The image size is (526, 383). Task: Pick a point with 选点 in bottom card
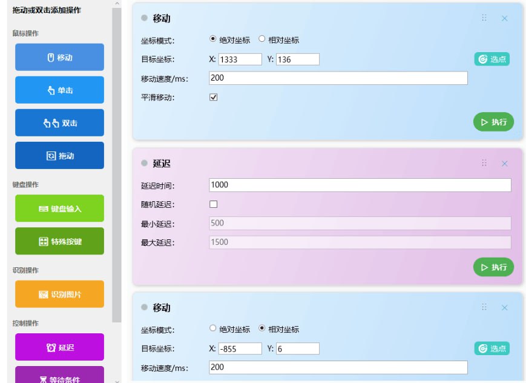click(491, 348)
